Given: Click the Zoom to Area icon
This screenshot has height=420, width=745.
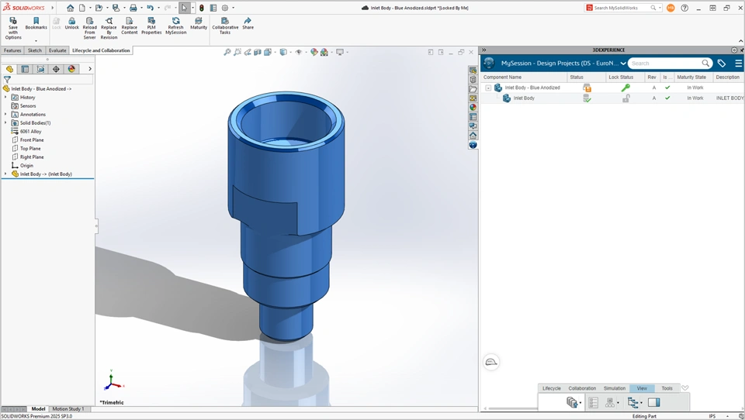Looking at the screenshot, I should (237, 52).
